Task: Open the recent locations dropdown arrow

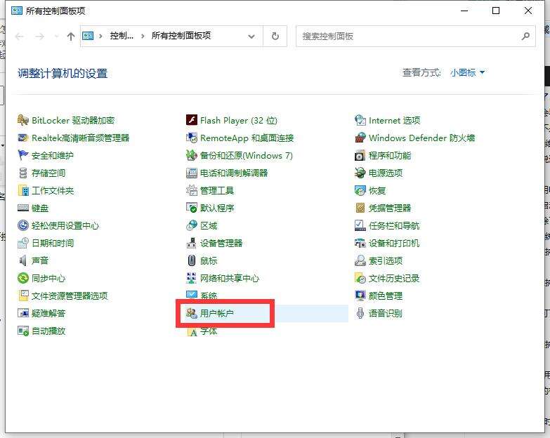Action: pyautogui.click(x=56, y=36)
